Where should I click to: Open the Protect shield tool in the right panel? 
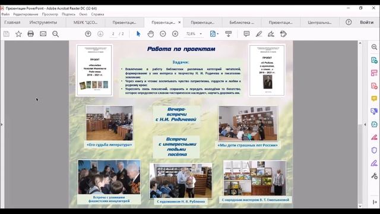[374, 150]
